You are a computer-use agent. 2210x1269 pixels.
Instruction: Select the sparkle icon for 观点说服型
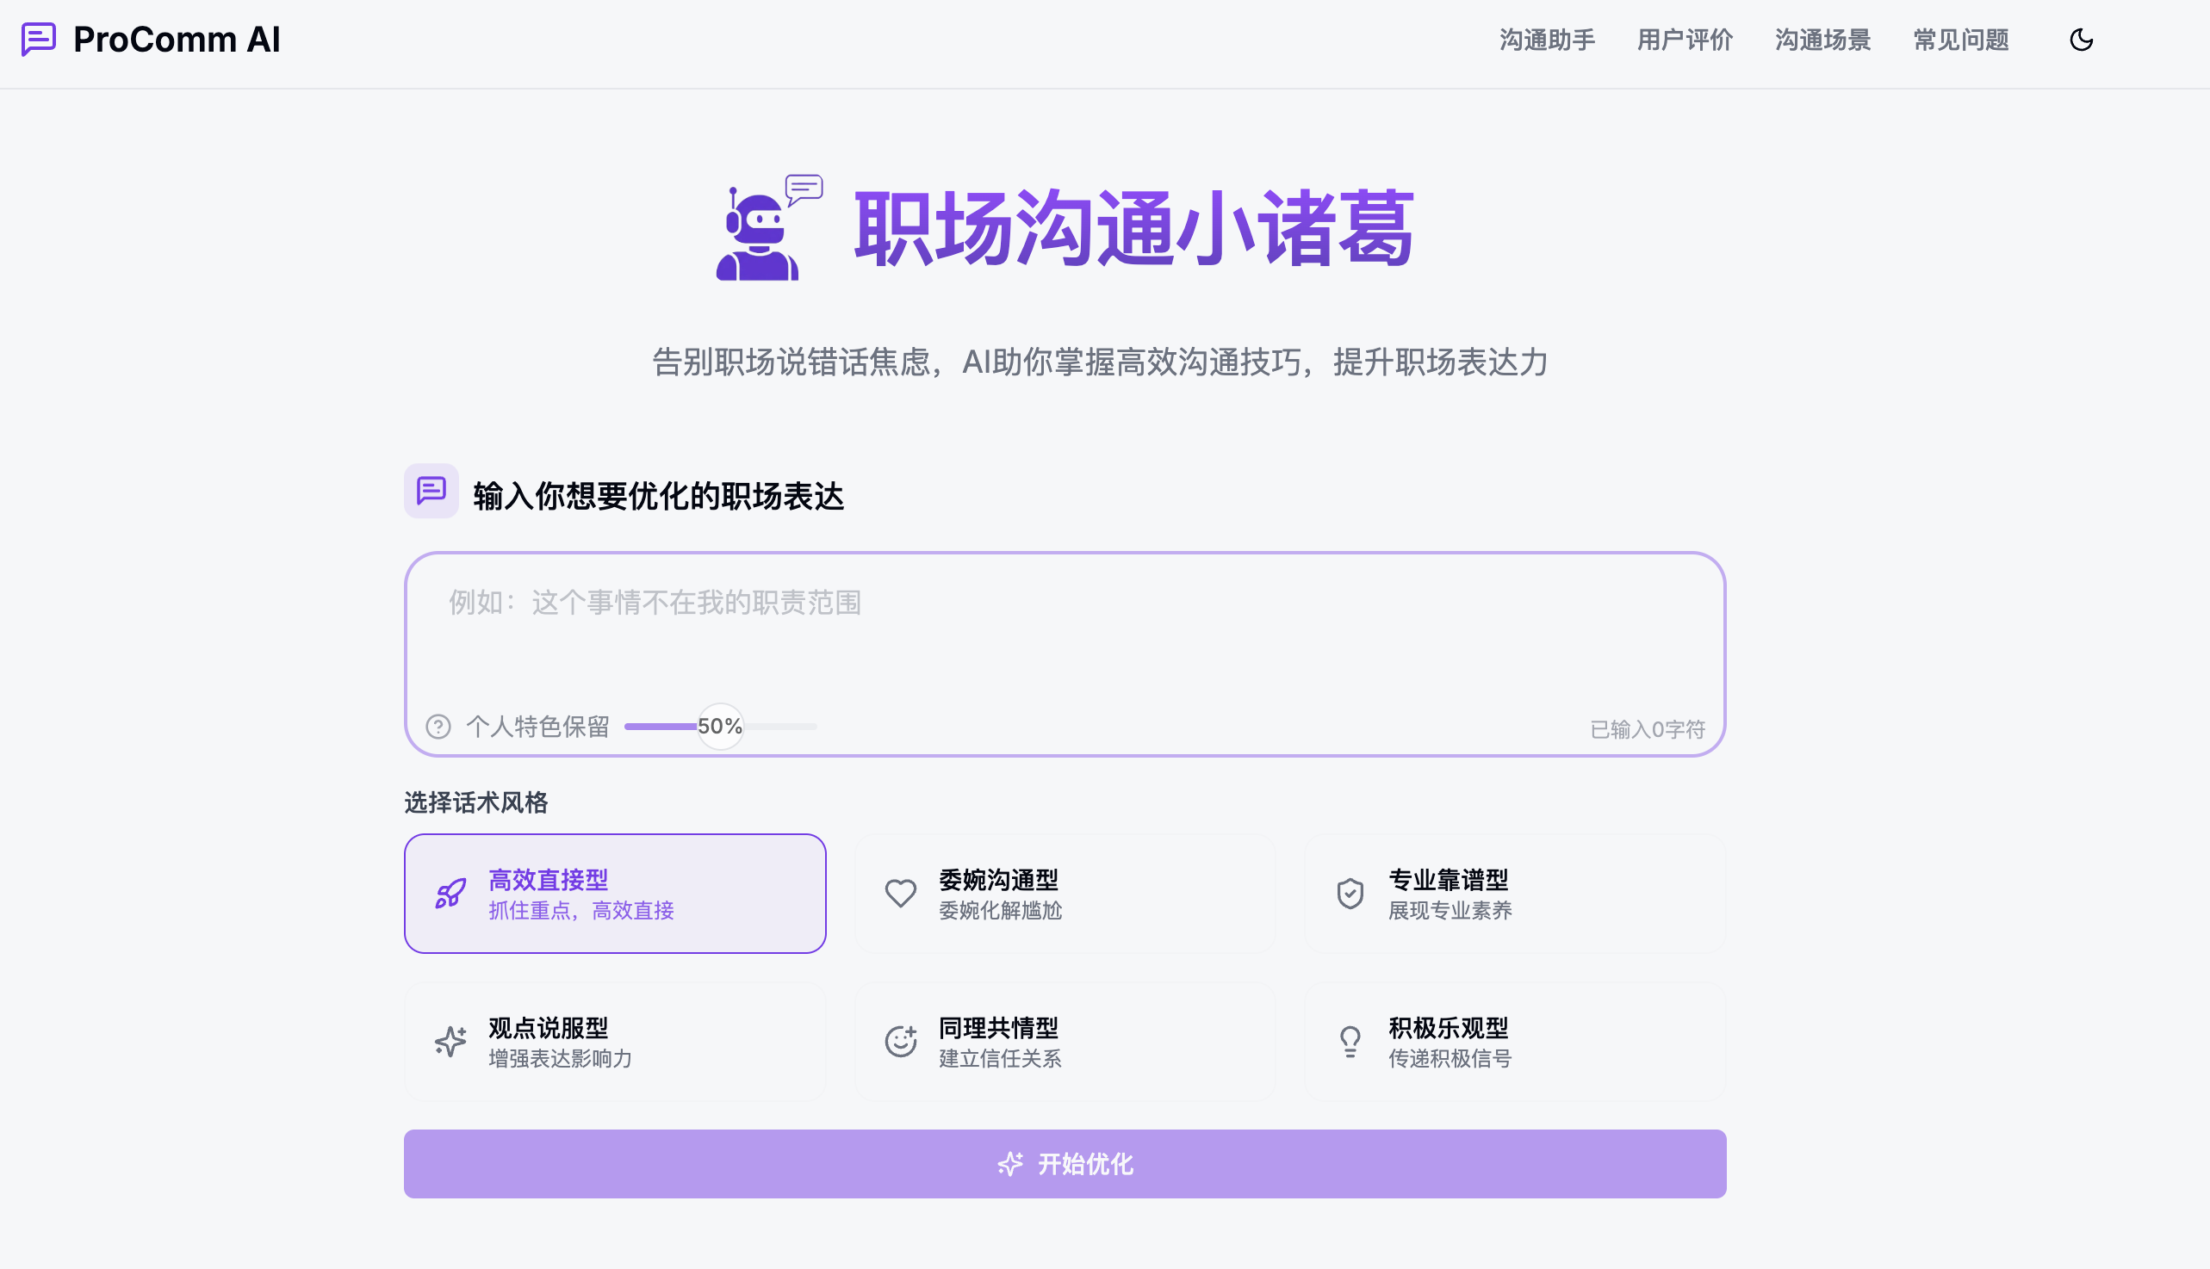click(450, 1042)
